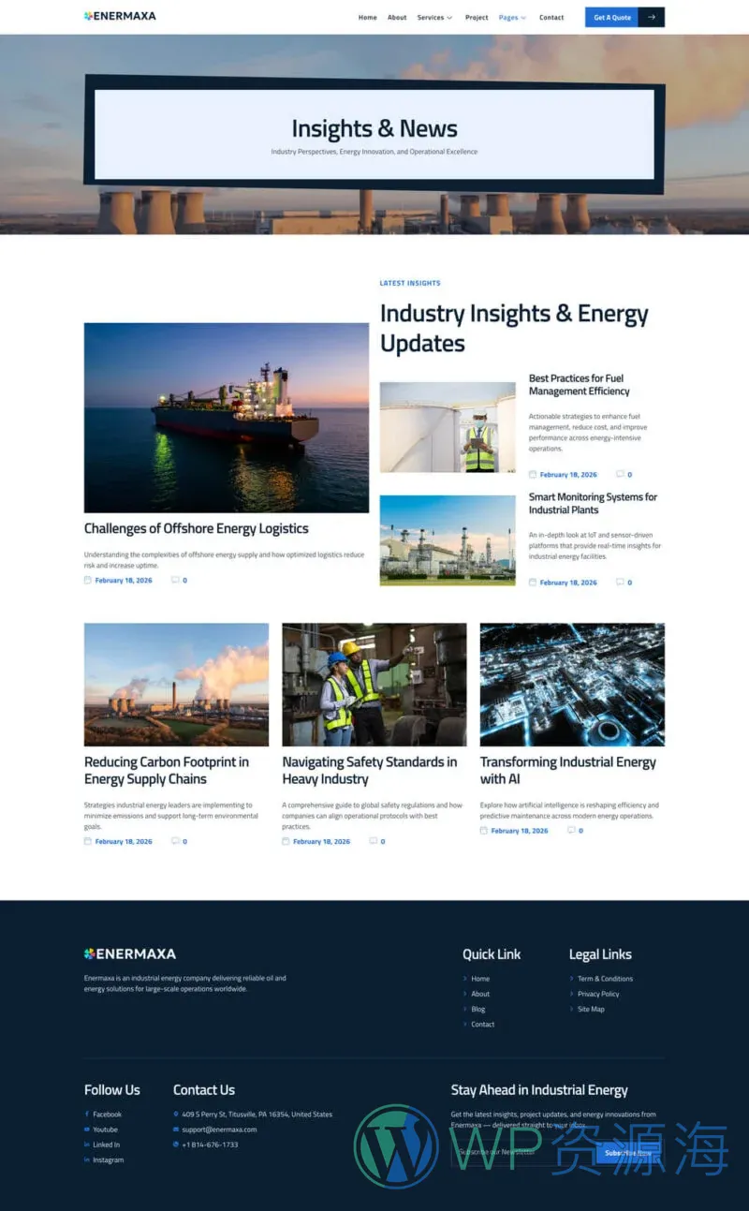Viewport: 749px width, 1211px height.
Task: Open Navigating Safety Standards in Heavy Industry
Action: click(x=370, y=770)
